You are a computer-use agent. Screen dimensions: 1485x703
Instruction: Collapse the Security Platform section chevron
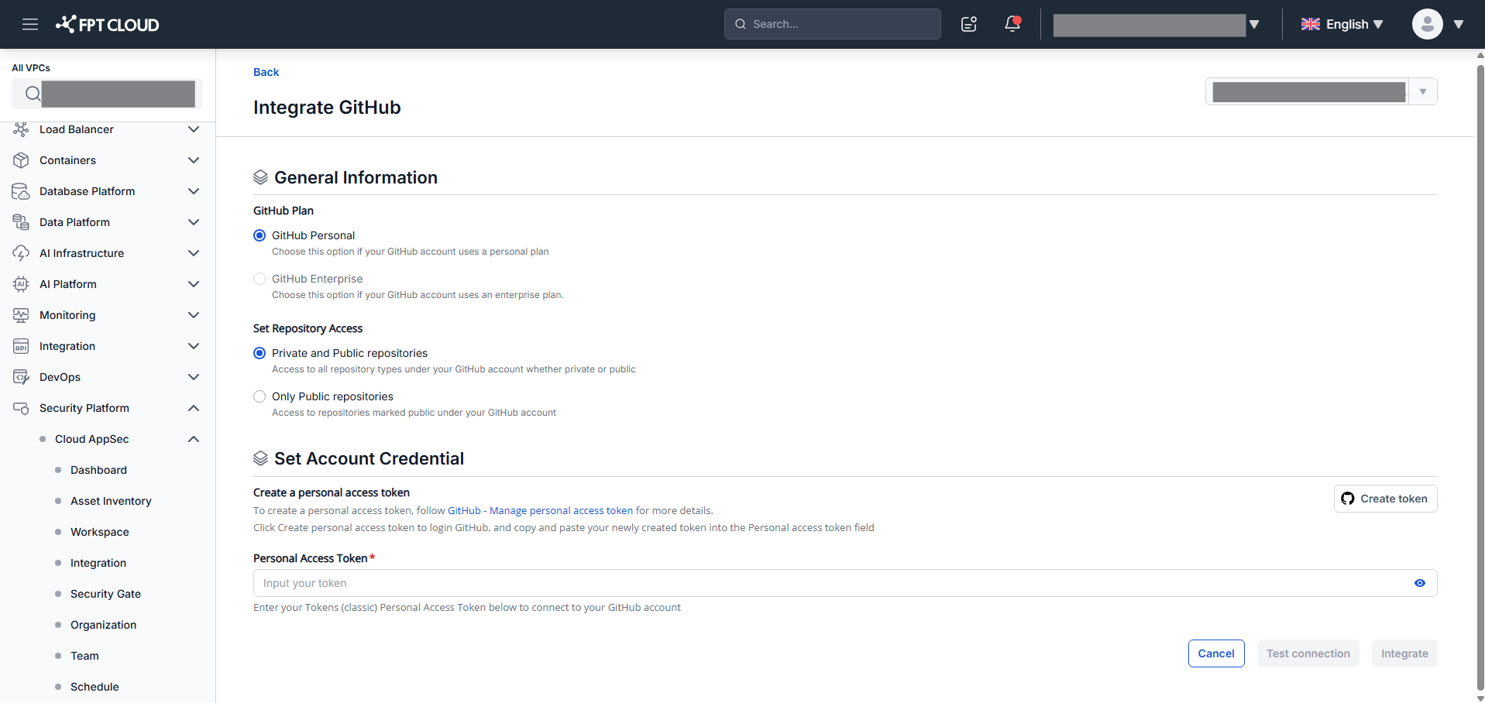pos(194,408)
